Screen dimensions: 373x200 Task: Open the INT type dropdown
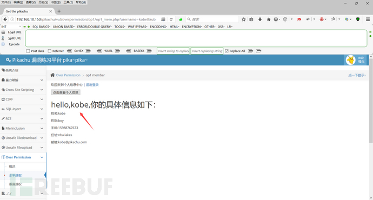point(11,26)
